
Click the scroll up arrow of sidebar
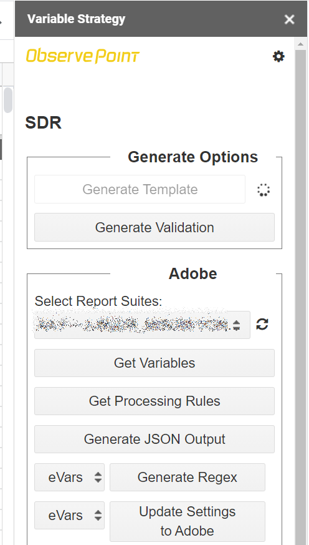point(301,44)
